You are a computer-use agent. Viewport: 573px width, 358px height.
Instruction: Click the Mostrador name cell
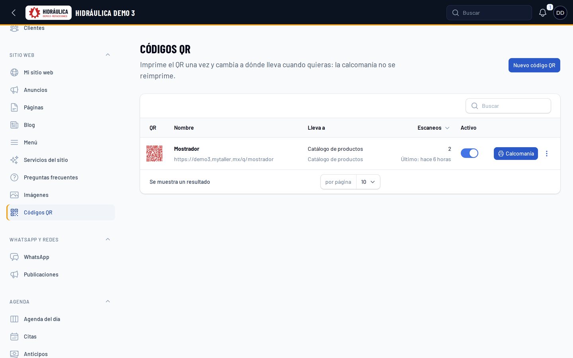(187, 149)
